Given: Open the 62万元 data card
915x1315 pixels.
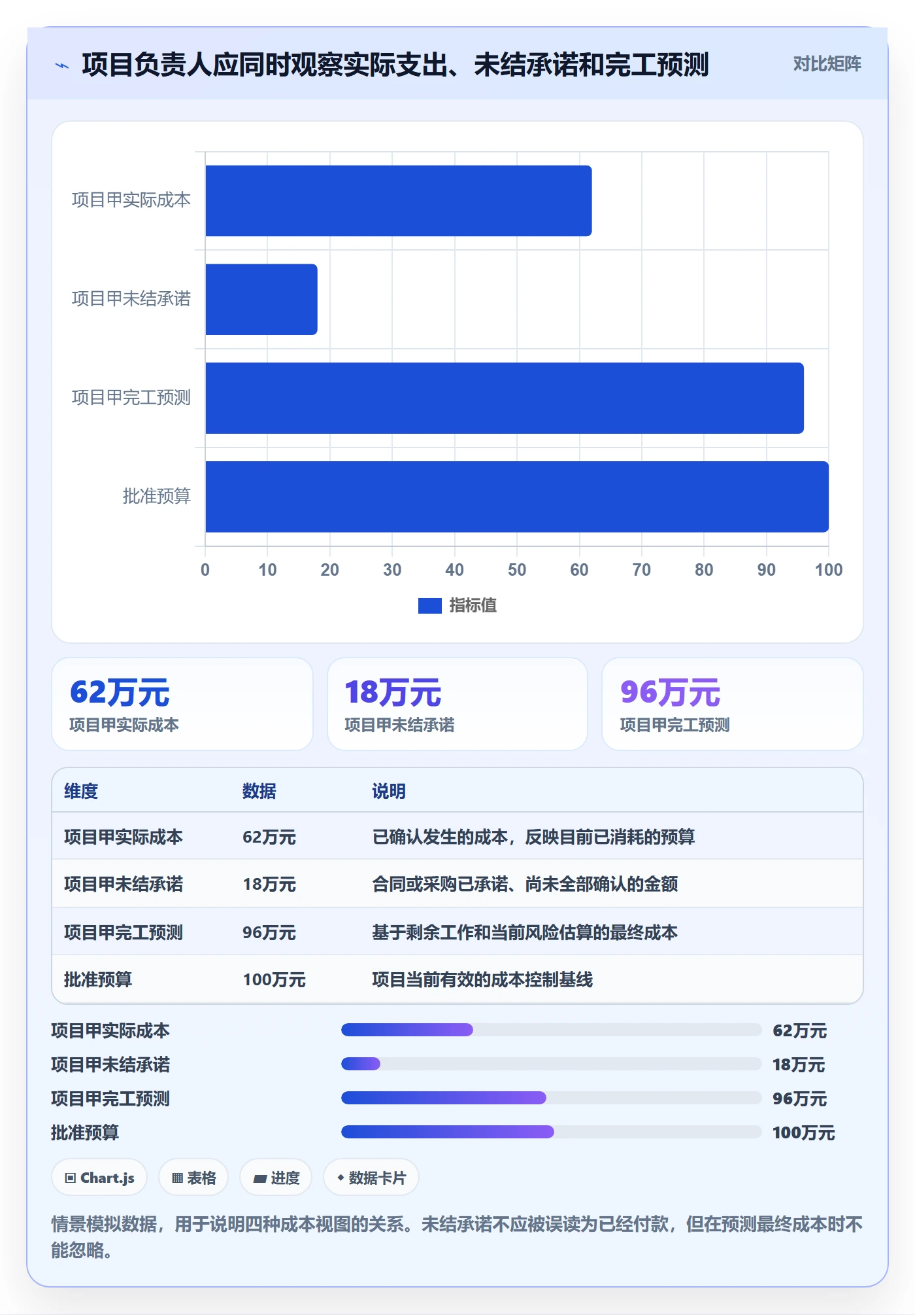Looking at the screenshot, I should pyautogui.click(x=182, y=704).
